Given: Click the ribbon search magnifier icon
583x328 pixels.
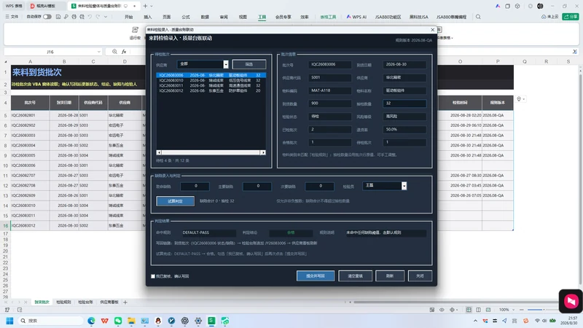Looking at the screenshot, I should click(478, 17).
